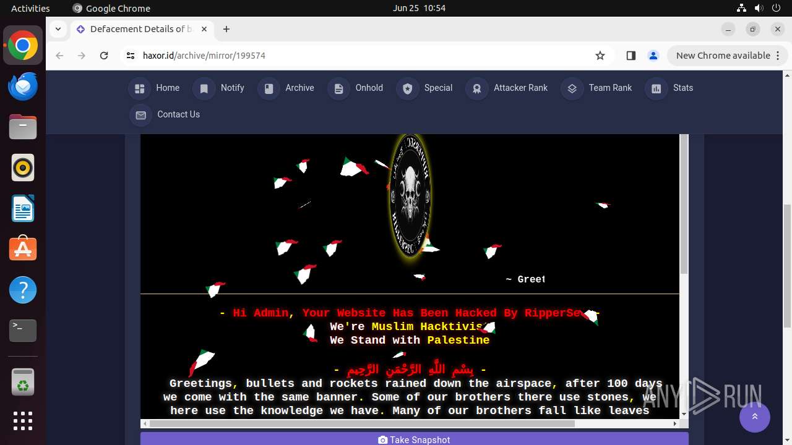The height and width of the screenshot is (445, 792).
Task: Click the Contact Us envelope icon
Action: pos(140,115)
